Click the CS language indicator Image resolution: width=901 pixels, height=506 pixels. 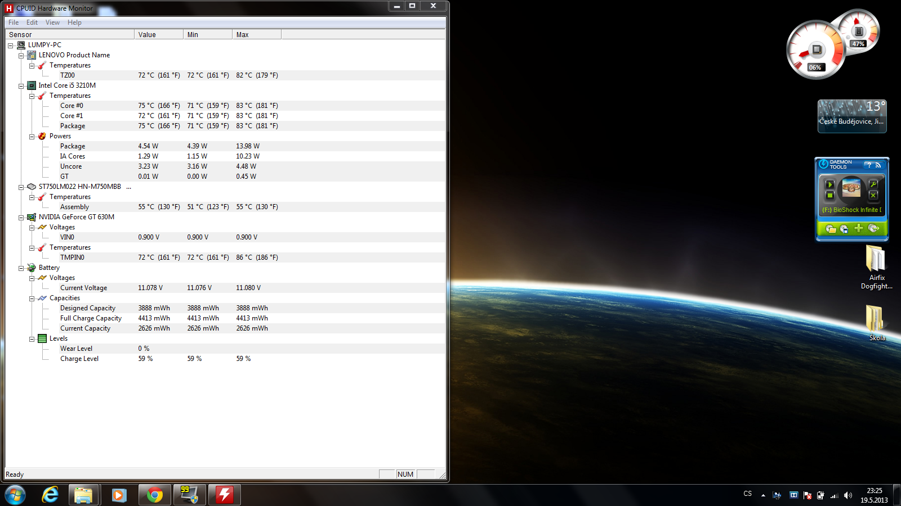747,494
